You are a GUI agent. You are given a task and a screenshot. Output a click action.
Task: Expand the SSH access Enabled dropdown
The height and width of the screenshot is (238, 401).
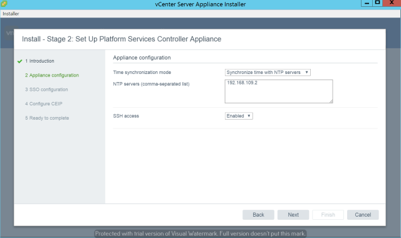(x=239, y=116)
